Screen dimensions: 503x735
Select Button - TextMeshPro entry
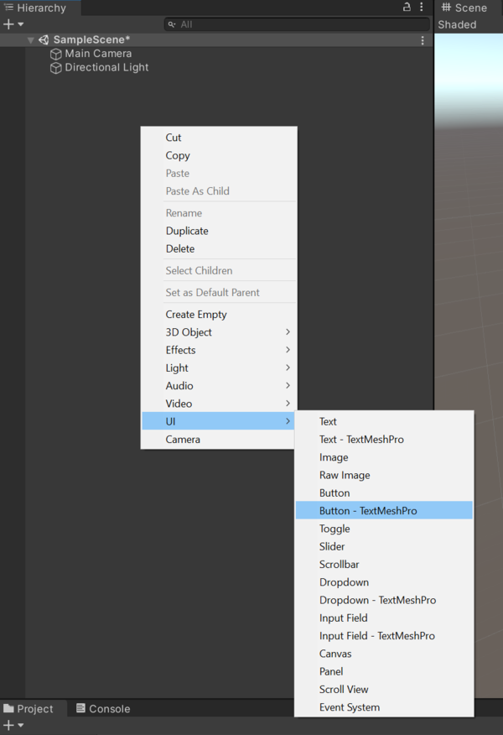point(384,510)
